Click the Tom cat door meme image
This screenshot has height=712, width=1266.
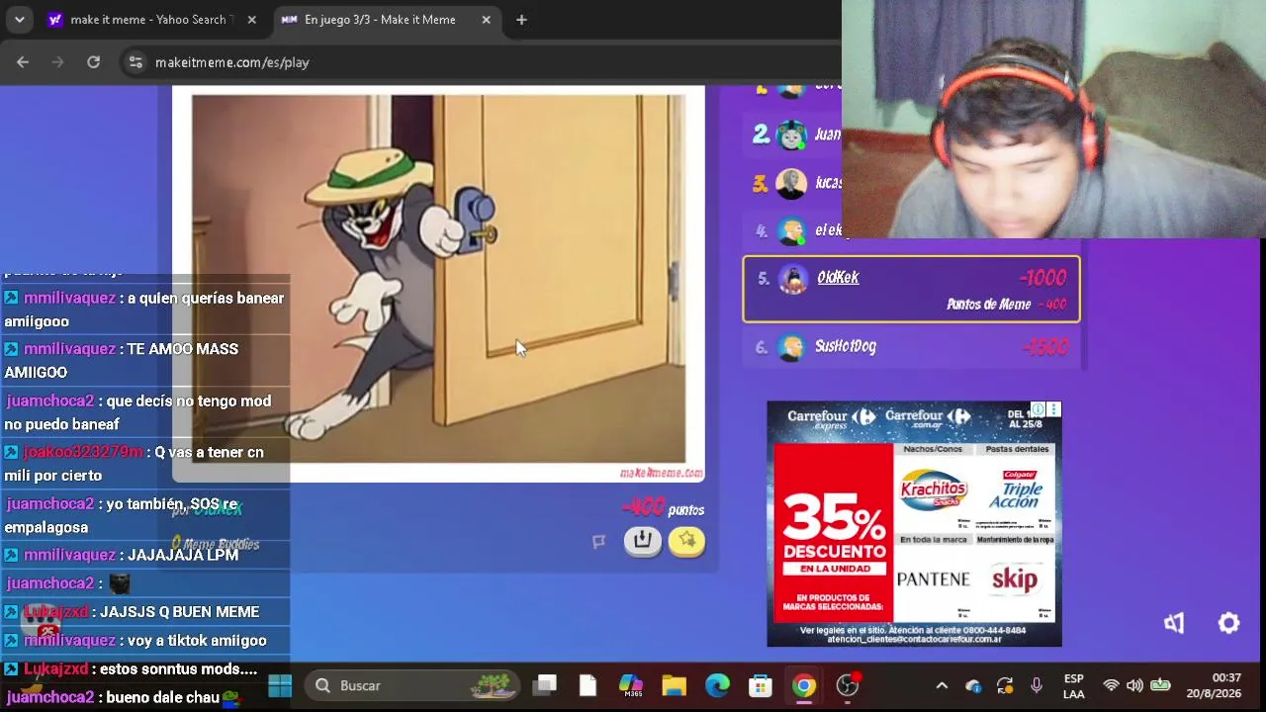point(438,279)
